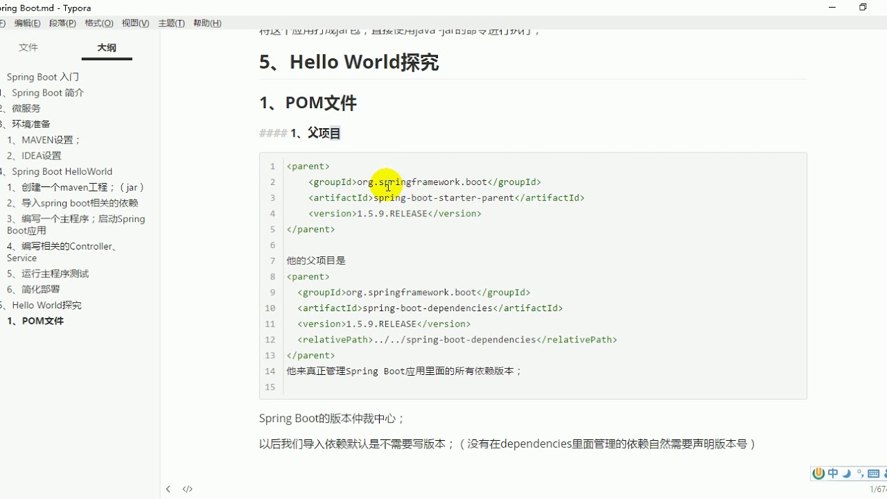Click the closing </parent> on line 5
This screenshot has width=887, height=499.
pyautogui.click(x=310, y=229)
